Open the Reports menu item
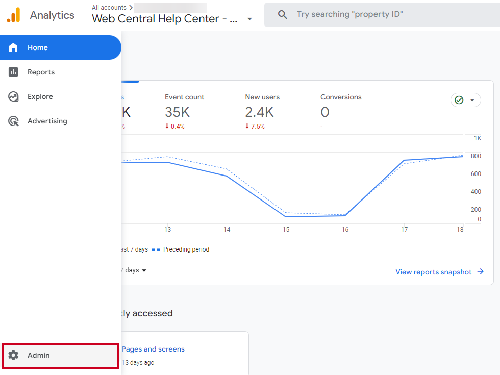This screenshot has width=500, height=375. [x=61, y=72]
